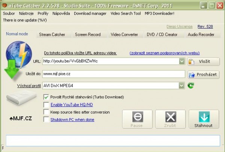Check Keep source files after conversion
The image size is (225, 152).
[x=46, y=112]
